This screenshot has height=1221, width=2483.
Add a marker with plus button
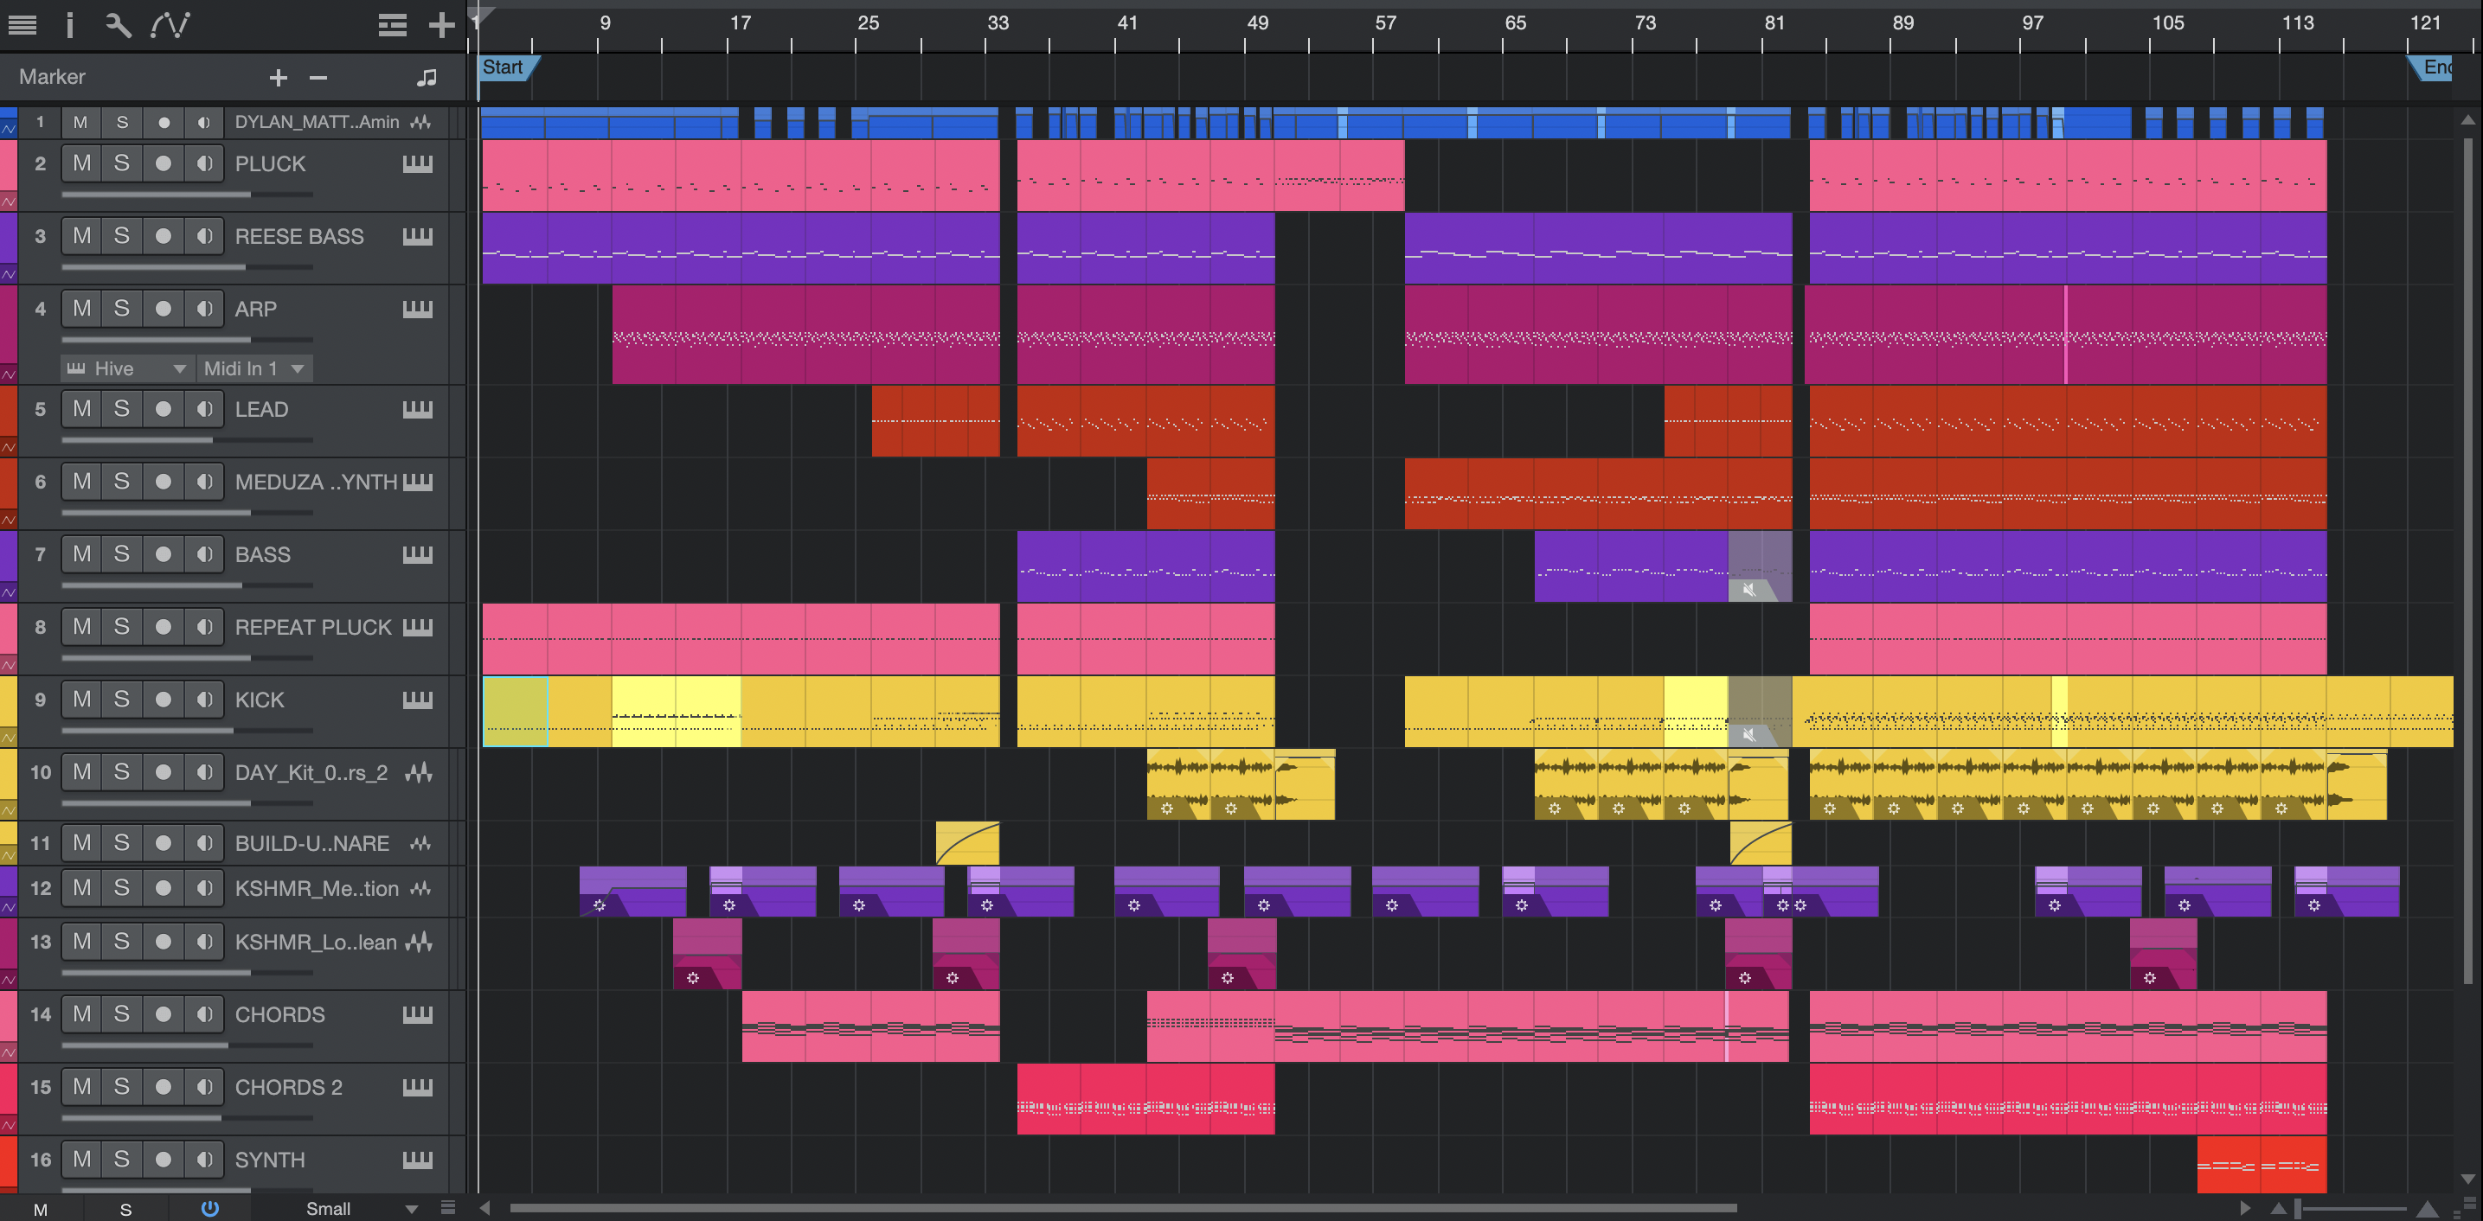[x=278, y=77]
